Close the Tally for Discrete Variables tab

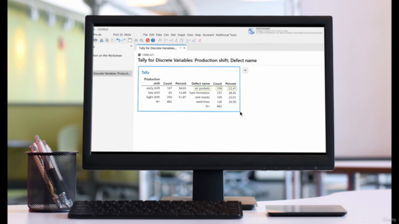click(x=185, y=48)
